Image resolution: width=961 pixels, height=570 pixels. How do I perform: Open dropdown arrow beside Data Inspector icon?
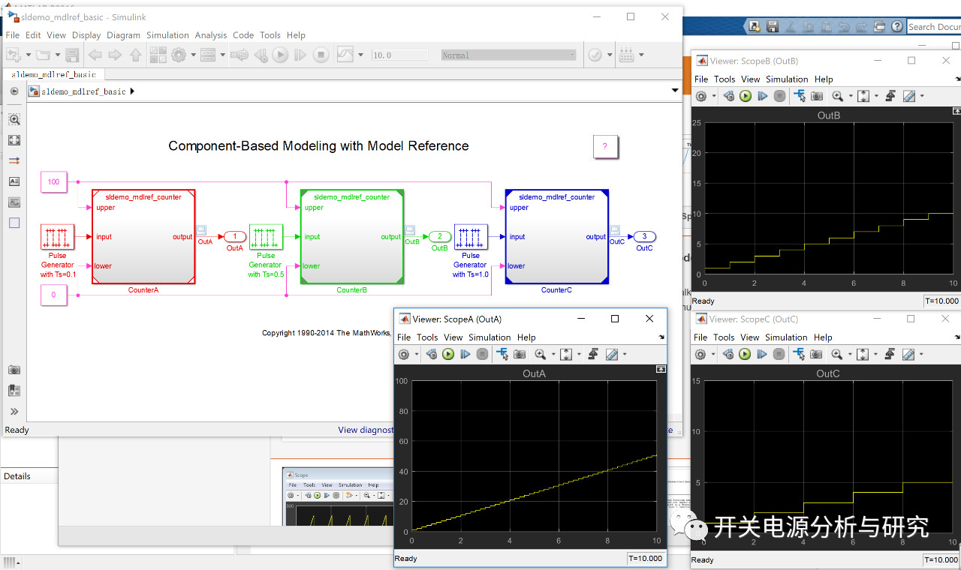360,55
